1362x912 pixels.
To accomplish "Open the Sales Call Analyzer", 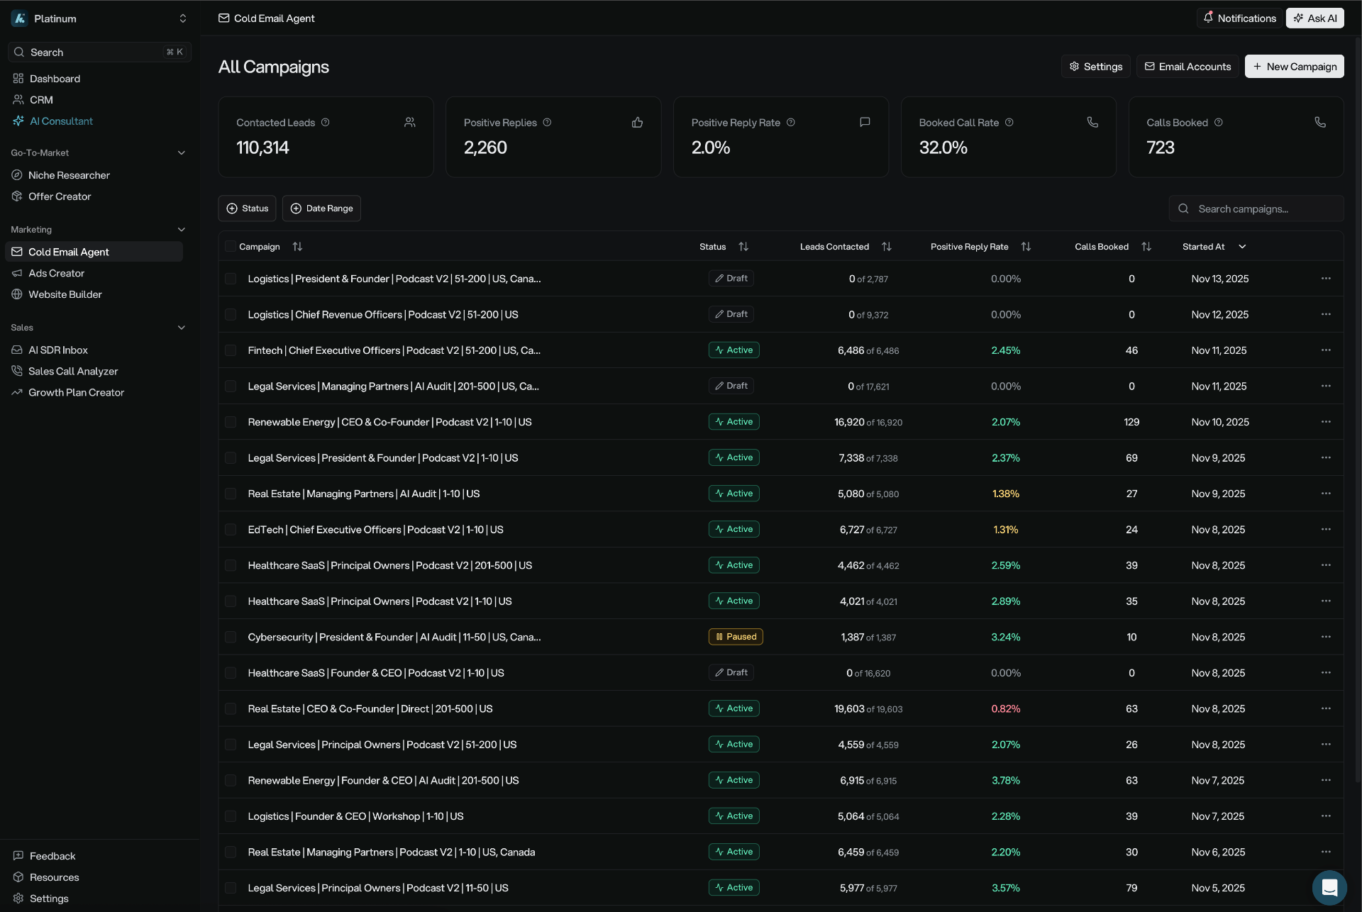I will [x=73, y=371].
